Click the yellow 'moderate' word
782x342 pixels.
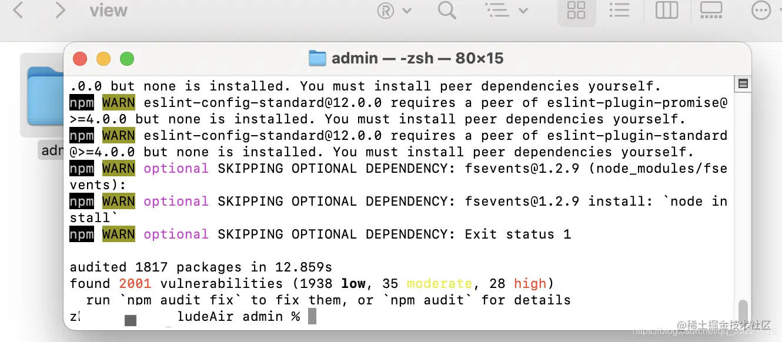(439, 284)
